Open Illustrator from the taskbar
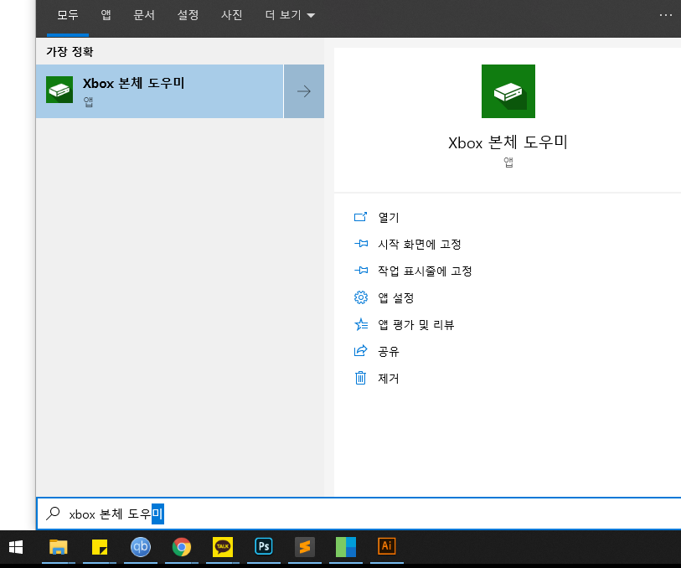This screenshot has height=568, width=681. click(x=386, y=547)
